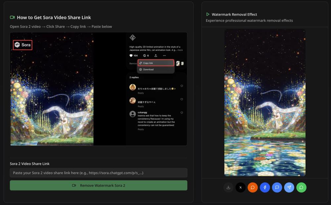Click the Sora 2 Video Share Link label
This screenshot has width=331, height=205.
click(x=29, y=164)
